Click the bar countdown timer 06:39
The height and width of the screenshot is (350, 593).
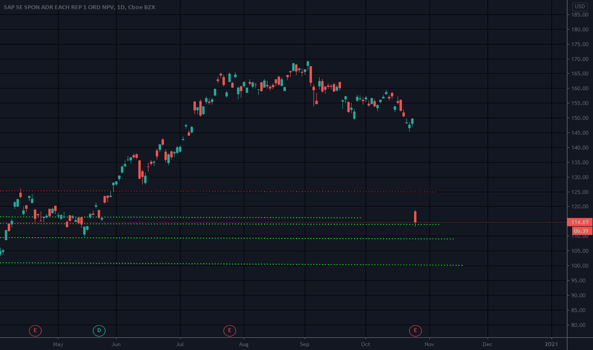click(580, 231)
